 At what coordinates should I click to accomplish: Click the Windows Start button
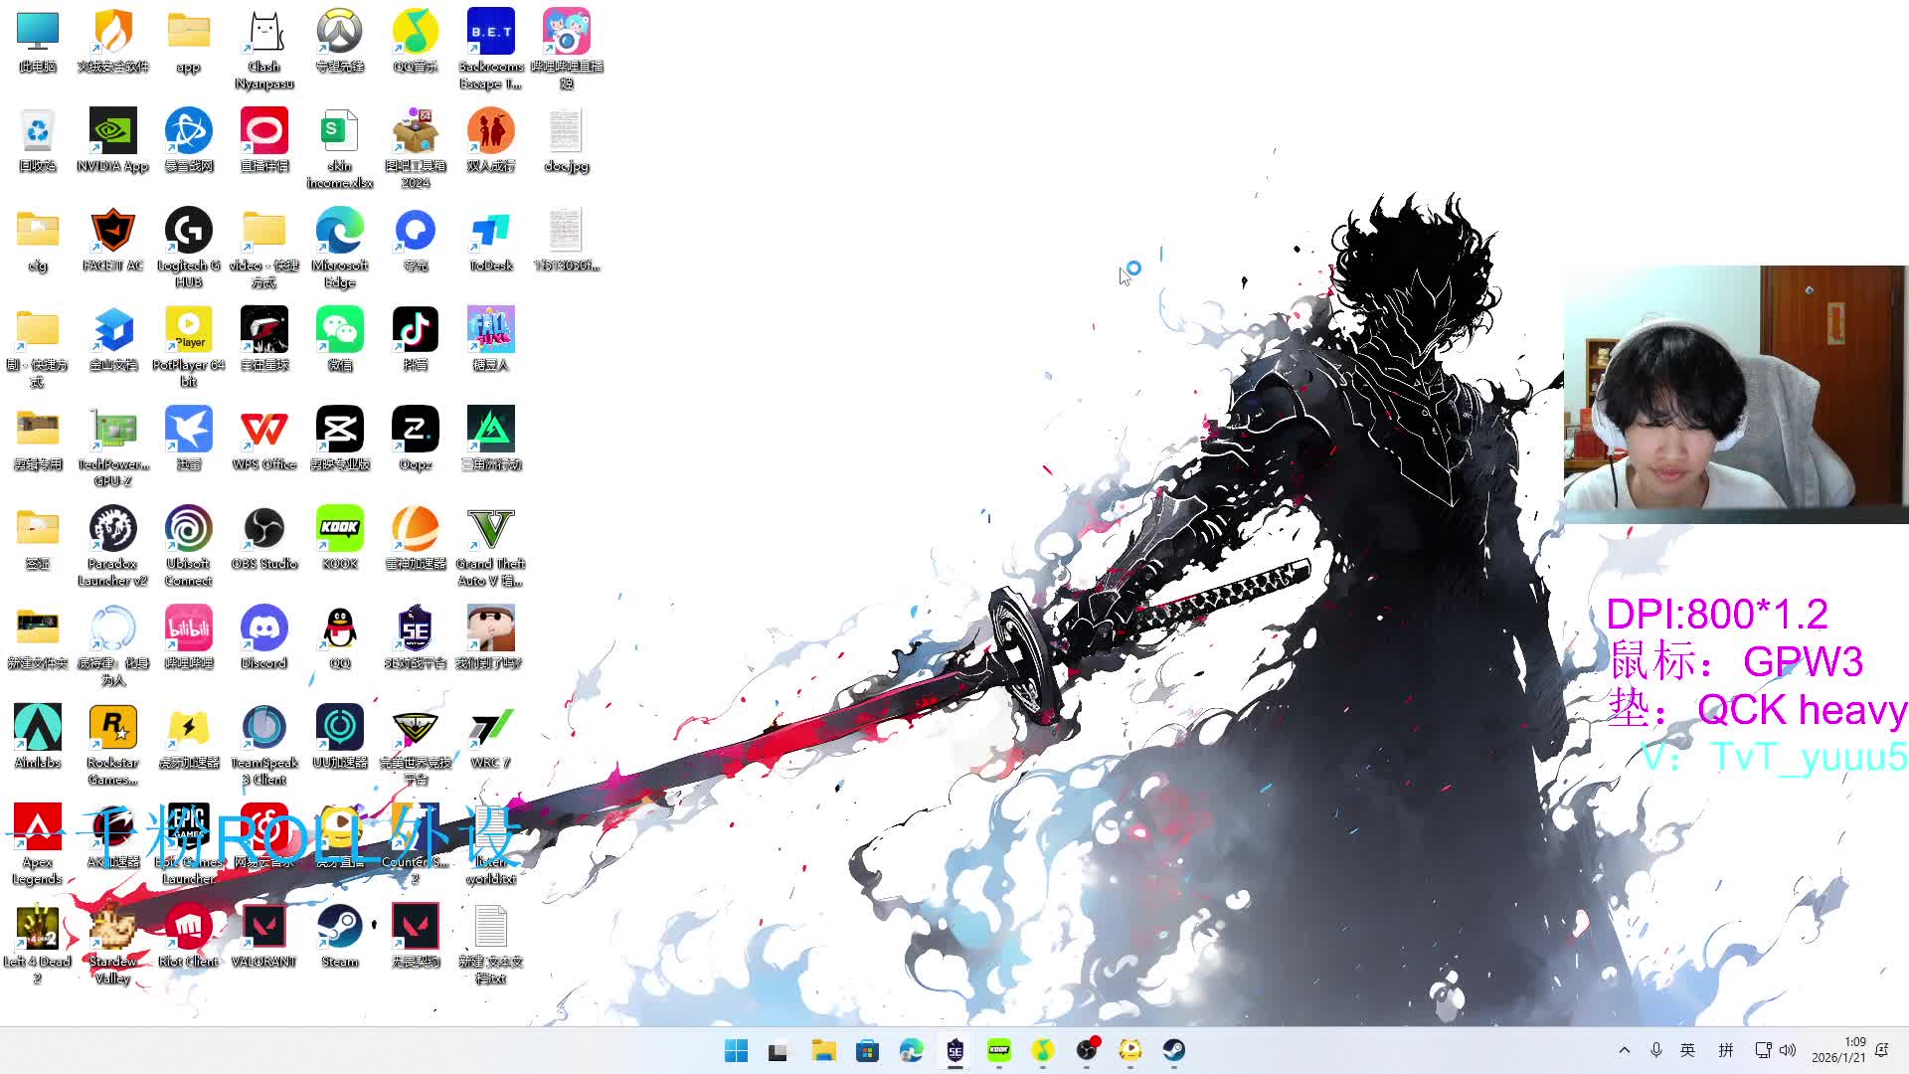coord(736,1050)
